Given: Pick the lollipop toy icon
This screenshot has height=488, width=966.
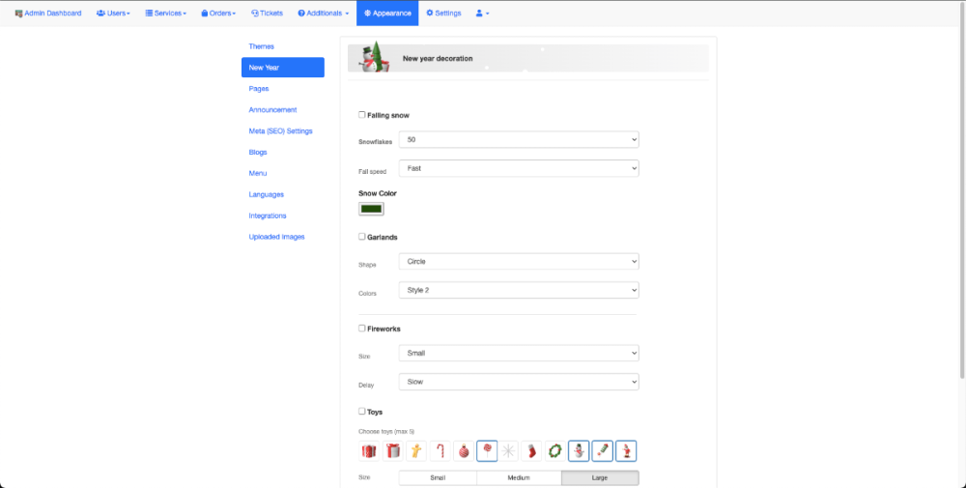Looking at the screenshot, I should pyautogui.click(x=487, y=450).
